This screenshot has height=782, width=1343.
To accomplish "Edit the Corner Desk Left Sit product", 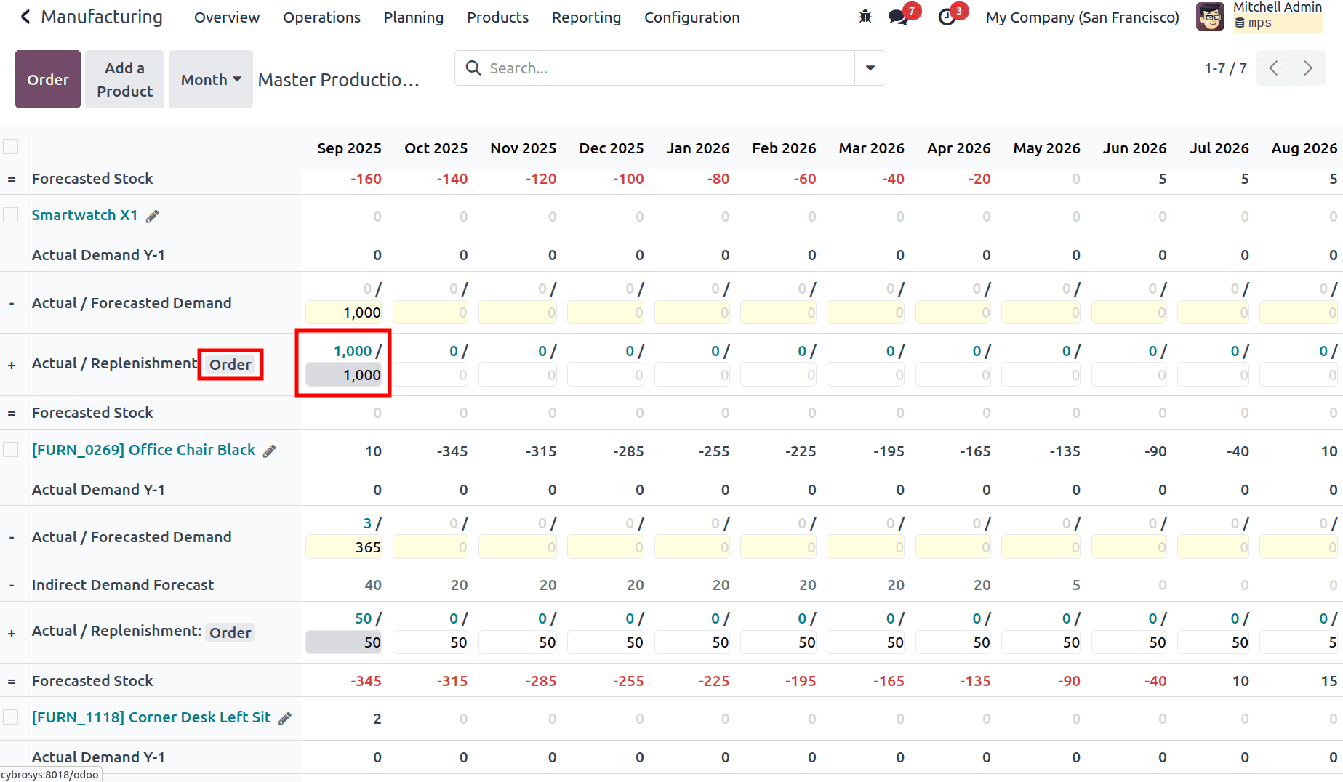I will point(284,717).
